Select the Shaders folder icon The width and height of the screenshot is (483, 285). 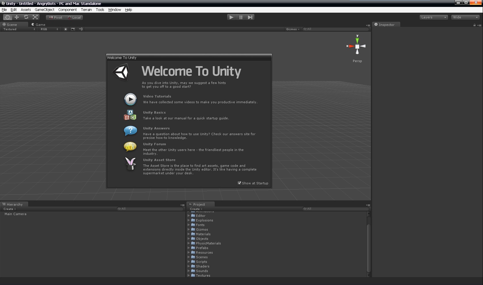pyautogui.click(x=193, y=266)
